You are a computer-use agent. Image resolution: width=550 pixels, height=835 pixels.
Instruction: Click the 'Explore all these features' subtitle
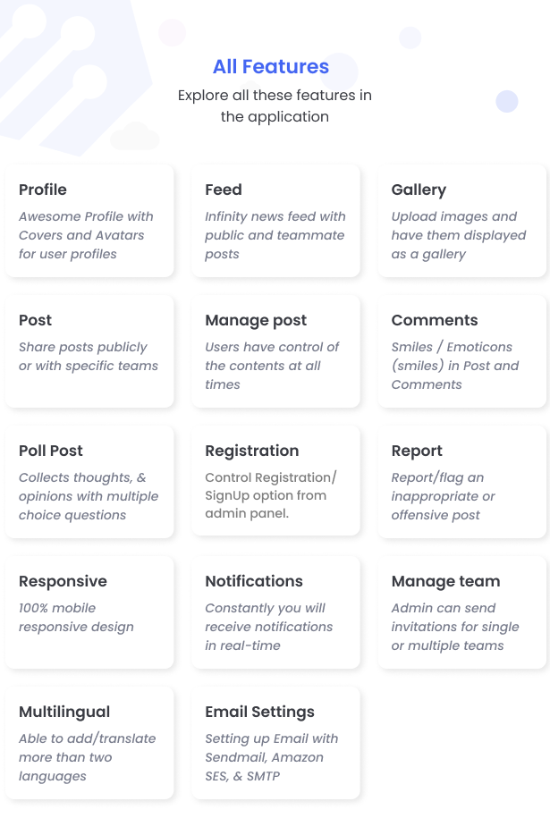[275, 105]
